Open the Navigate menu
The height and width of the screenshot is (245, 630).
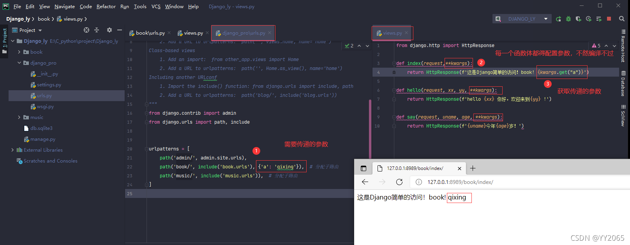(x=65, y=6)
